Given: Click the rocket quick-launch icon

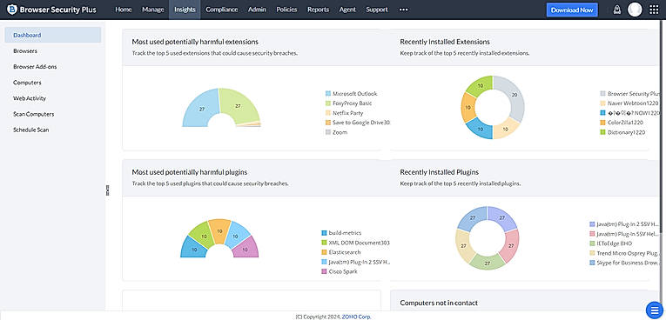Looking at the screenshot, I should tap(617, 10).
